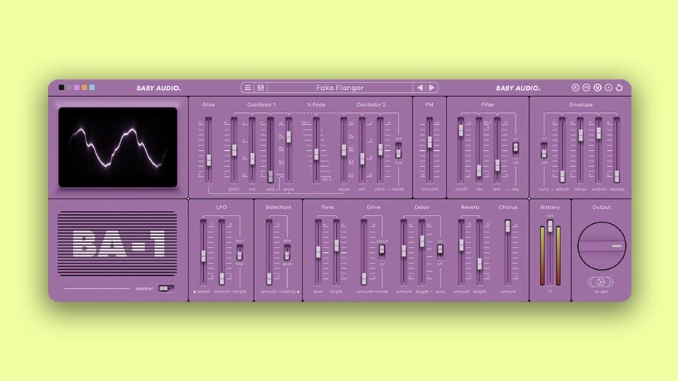Switch the Sidechain routing pre/post
The width and height of the screenshot is (678, 381).
click(x=287, y=251)
